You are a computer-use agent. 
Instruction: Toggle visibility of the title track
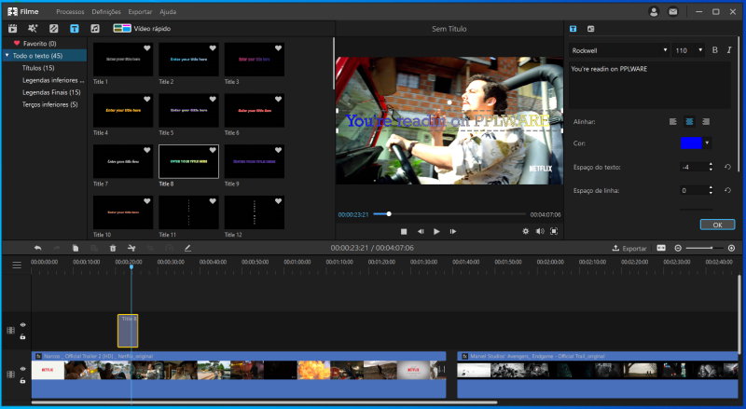[22, 325]
